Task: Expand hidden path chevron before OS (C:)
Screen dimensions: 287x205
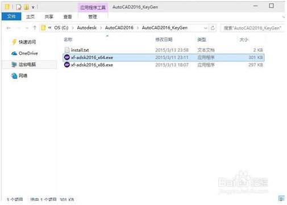Action: 49,28
